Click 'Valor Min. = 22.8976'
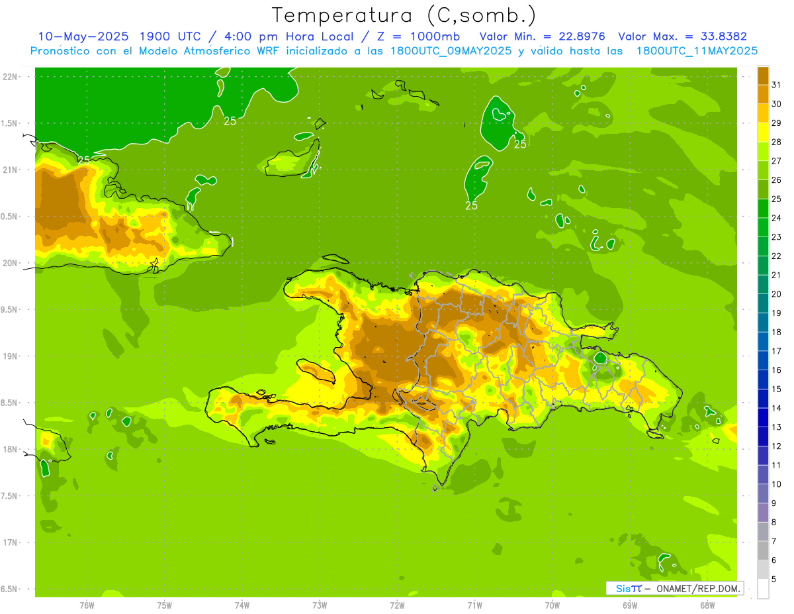 [543, 36]
